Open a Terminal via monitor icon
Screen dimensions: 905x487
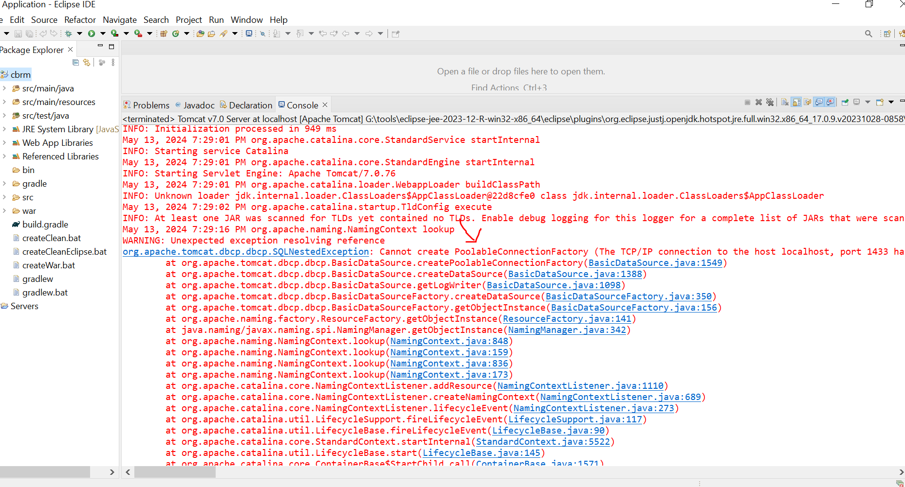click(x=249, y=34)
